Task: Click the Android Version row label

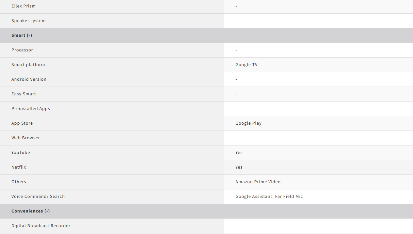Action: (29, 79)
